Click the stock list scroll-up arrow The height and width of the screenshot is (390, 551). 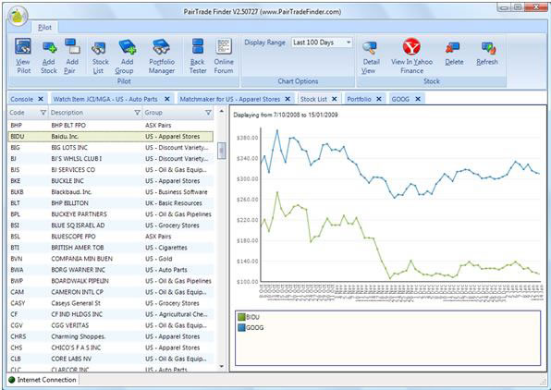click(222, 112)
